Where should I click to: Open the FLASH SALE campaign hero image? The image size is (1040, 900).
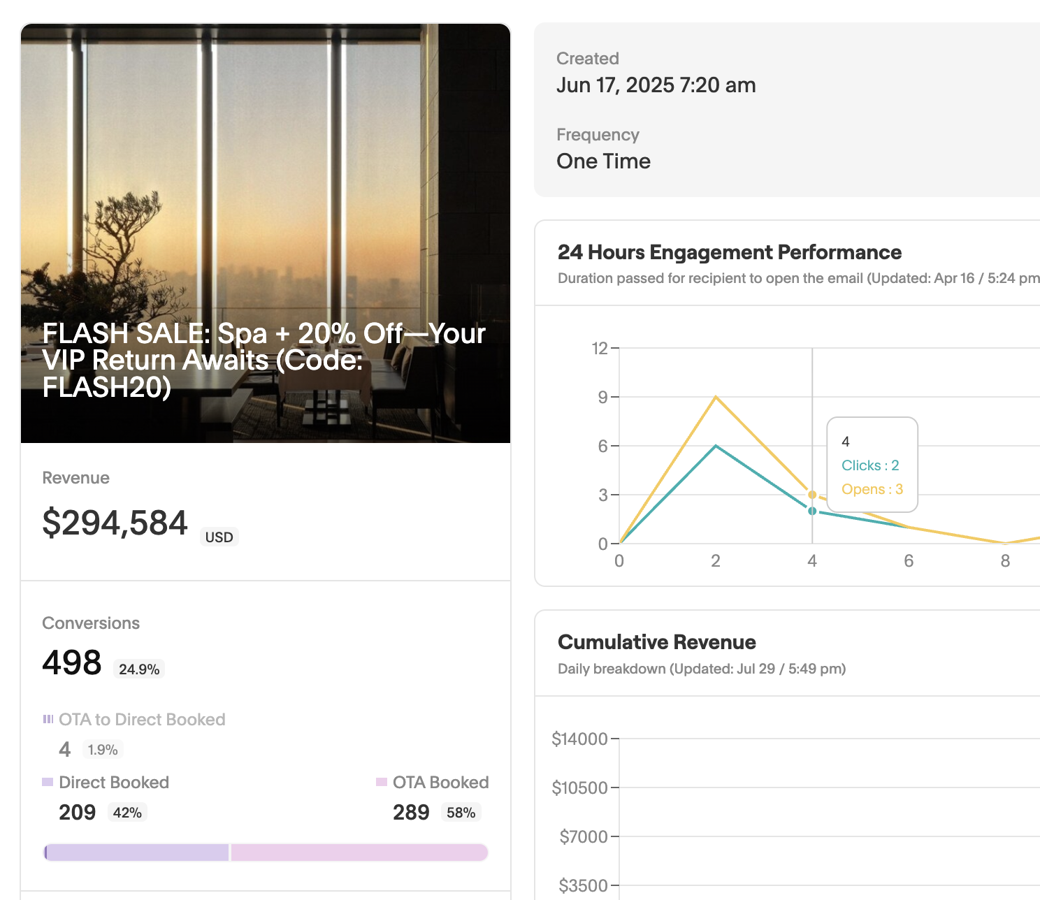point(266,175)
